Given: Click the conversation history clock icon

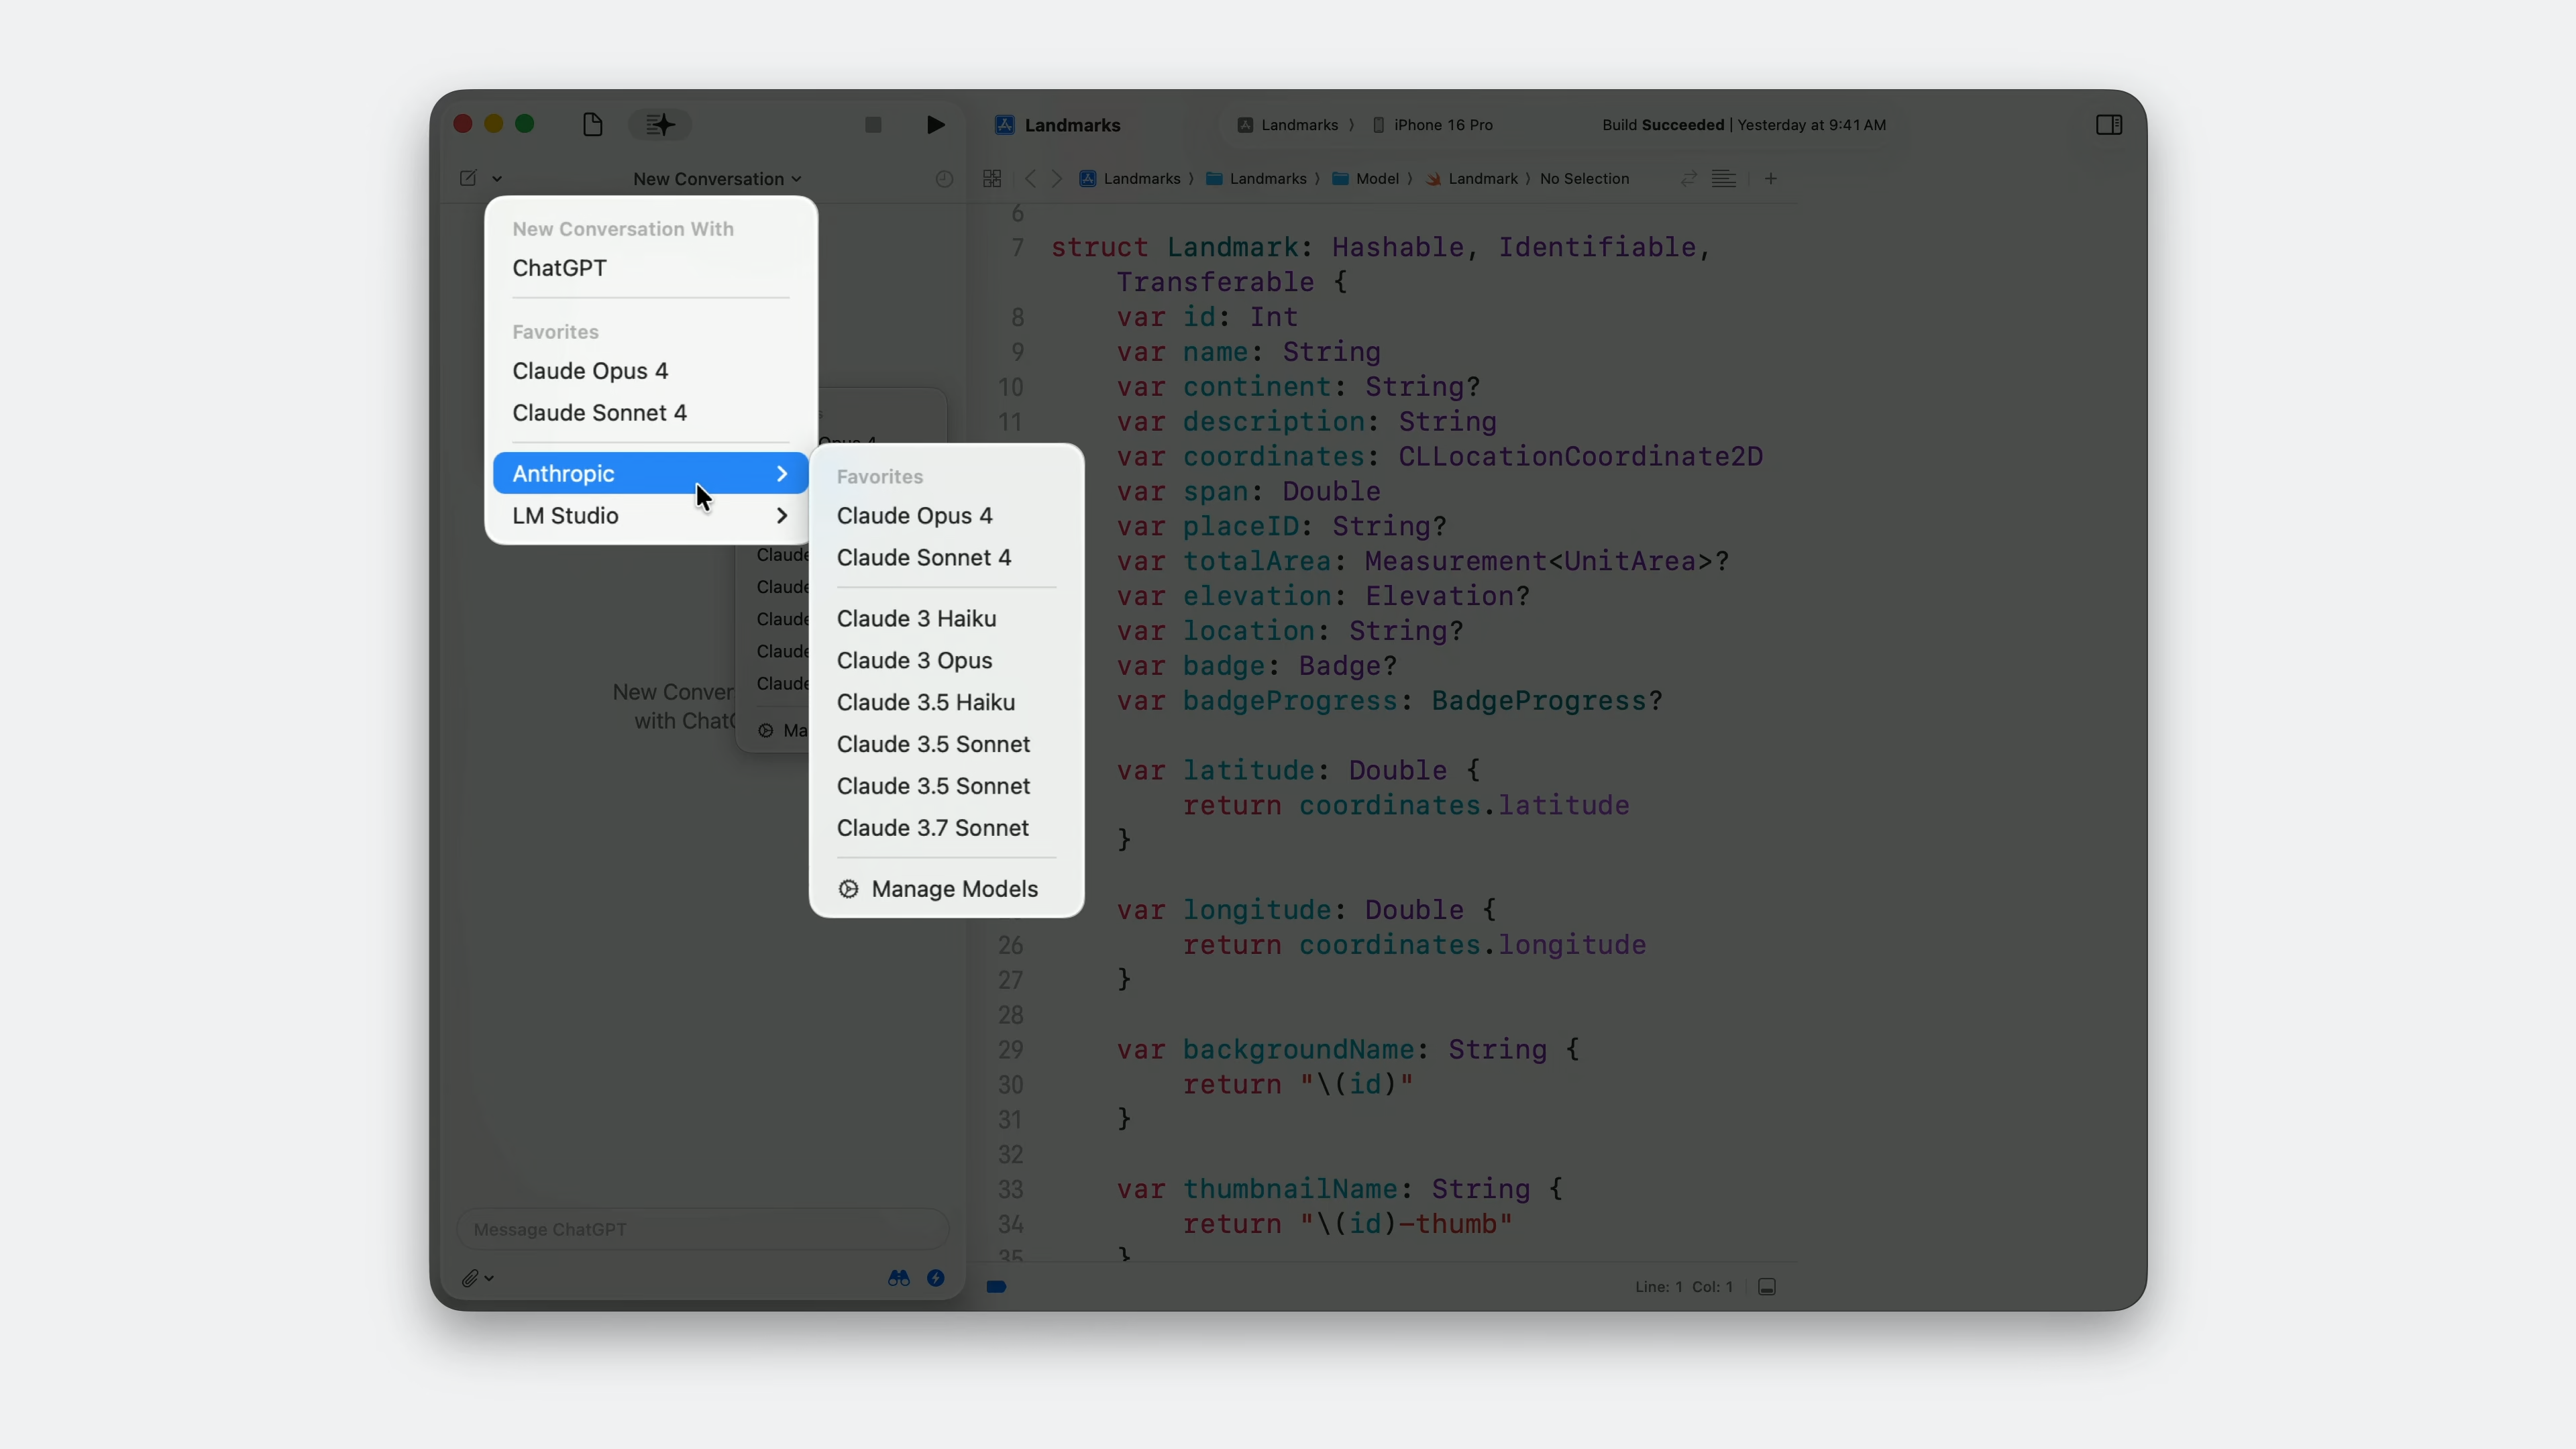Looking at the screenshot, I should click(x=944, y=179).
